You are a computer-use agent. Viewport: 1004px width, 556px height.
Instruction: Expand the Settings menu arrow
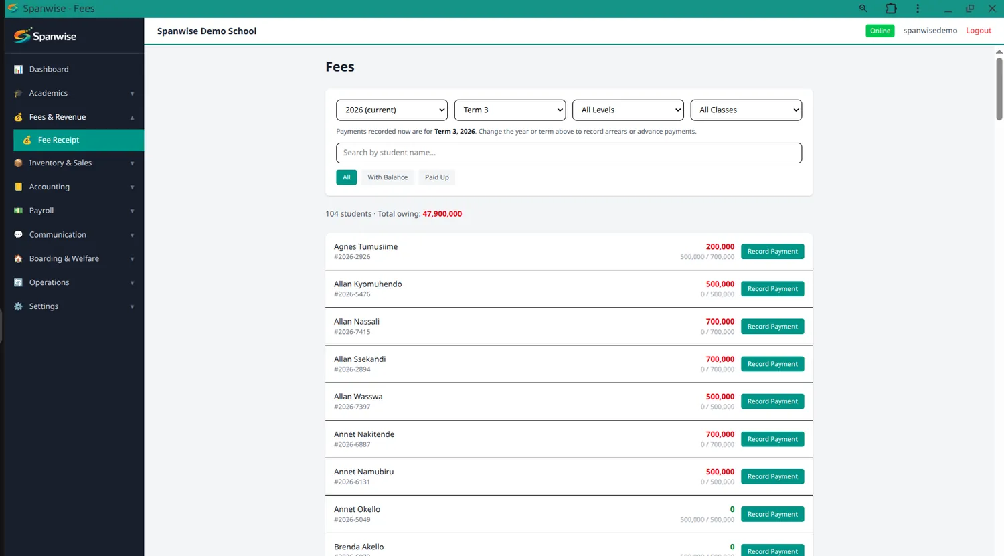pyautogui.click(x=132, y=307)
